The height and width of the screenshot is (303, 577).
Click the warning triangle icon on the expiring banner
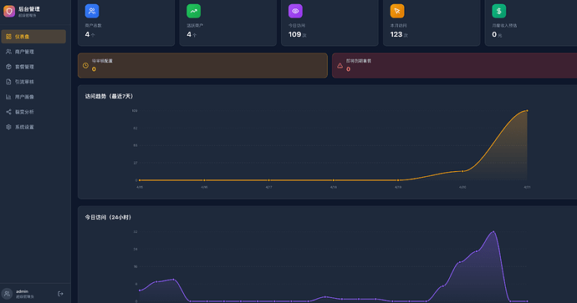[340, 65]
